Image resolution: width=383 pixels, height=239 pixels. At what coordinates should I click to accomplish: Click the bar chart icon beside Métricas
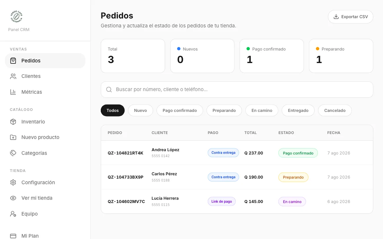[13, 92]
